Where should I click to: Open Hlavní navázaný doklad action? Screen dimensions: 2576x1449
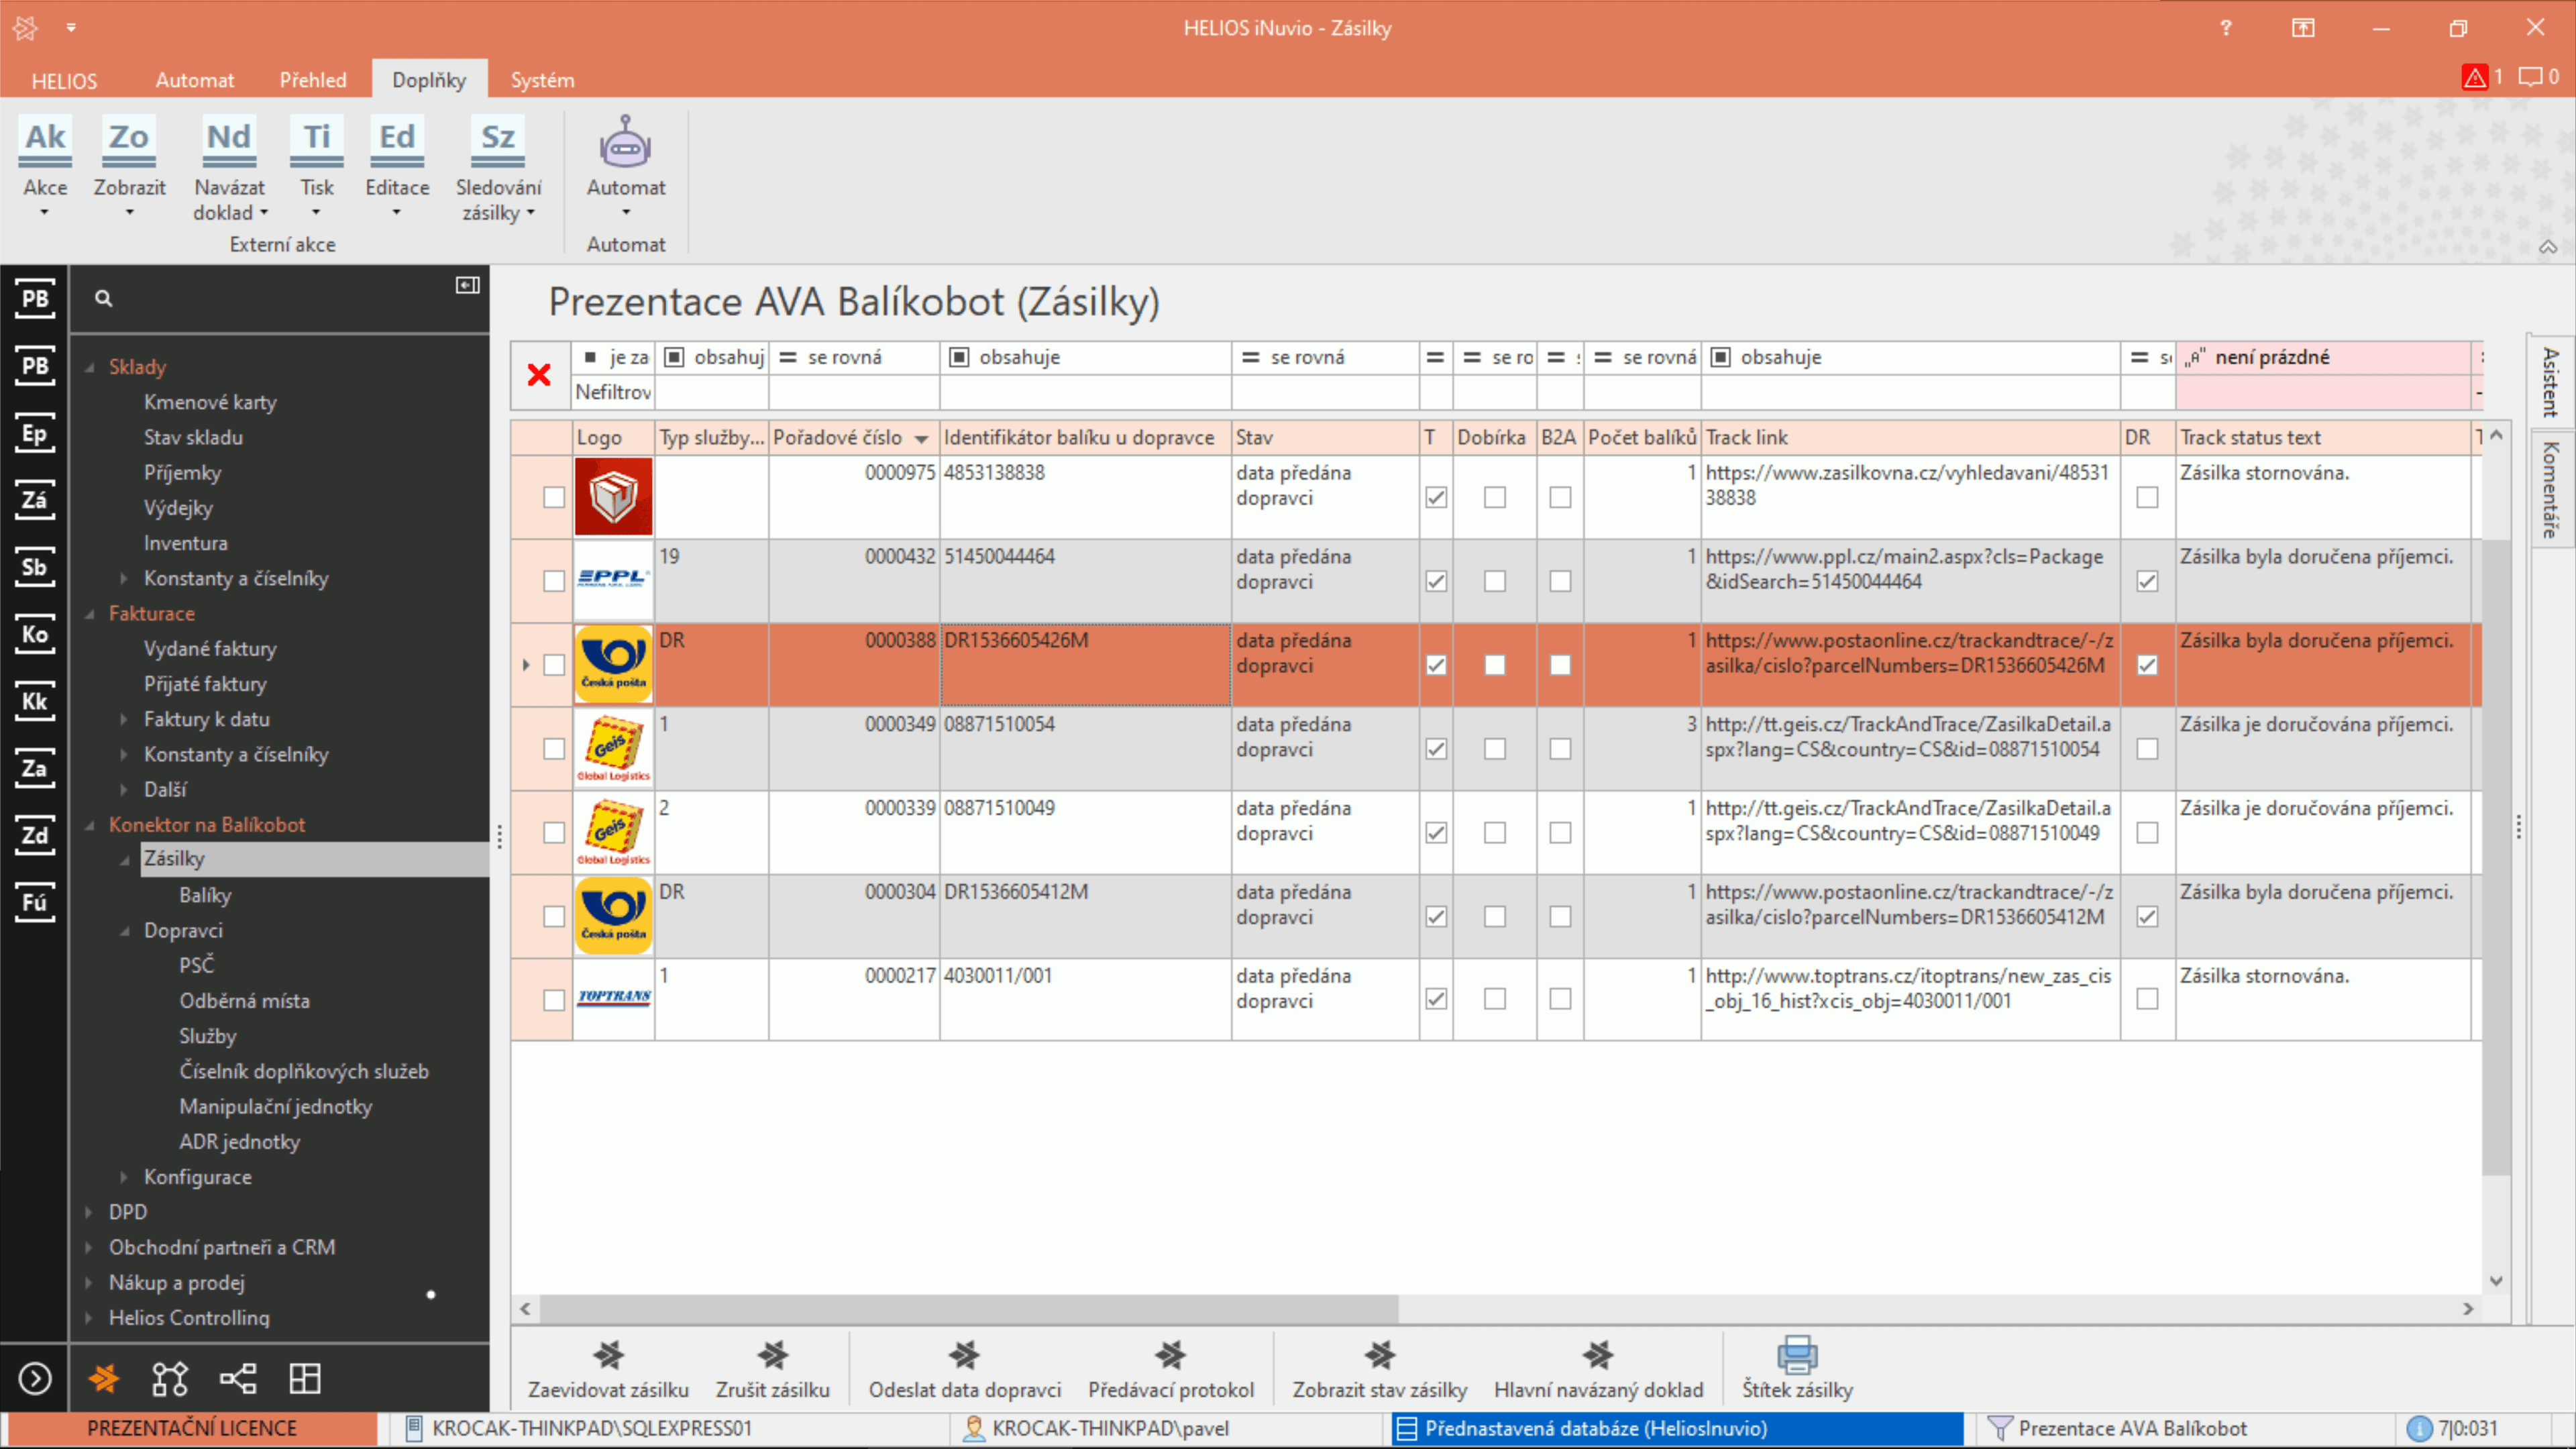[x=1598, y=1370]
